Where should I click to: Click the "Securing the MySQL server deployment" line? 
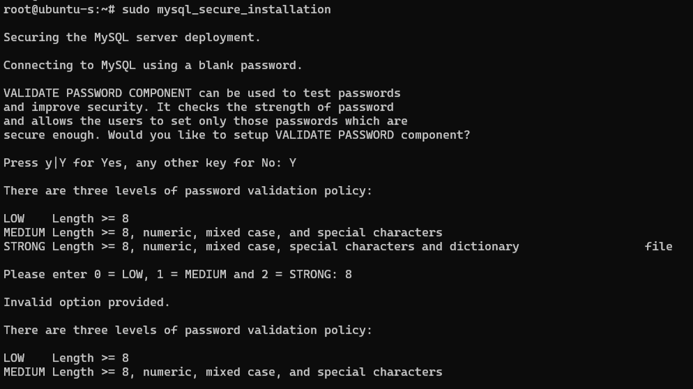pos(132,38)
